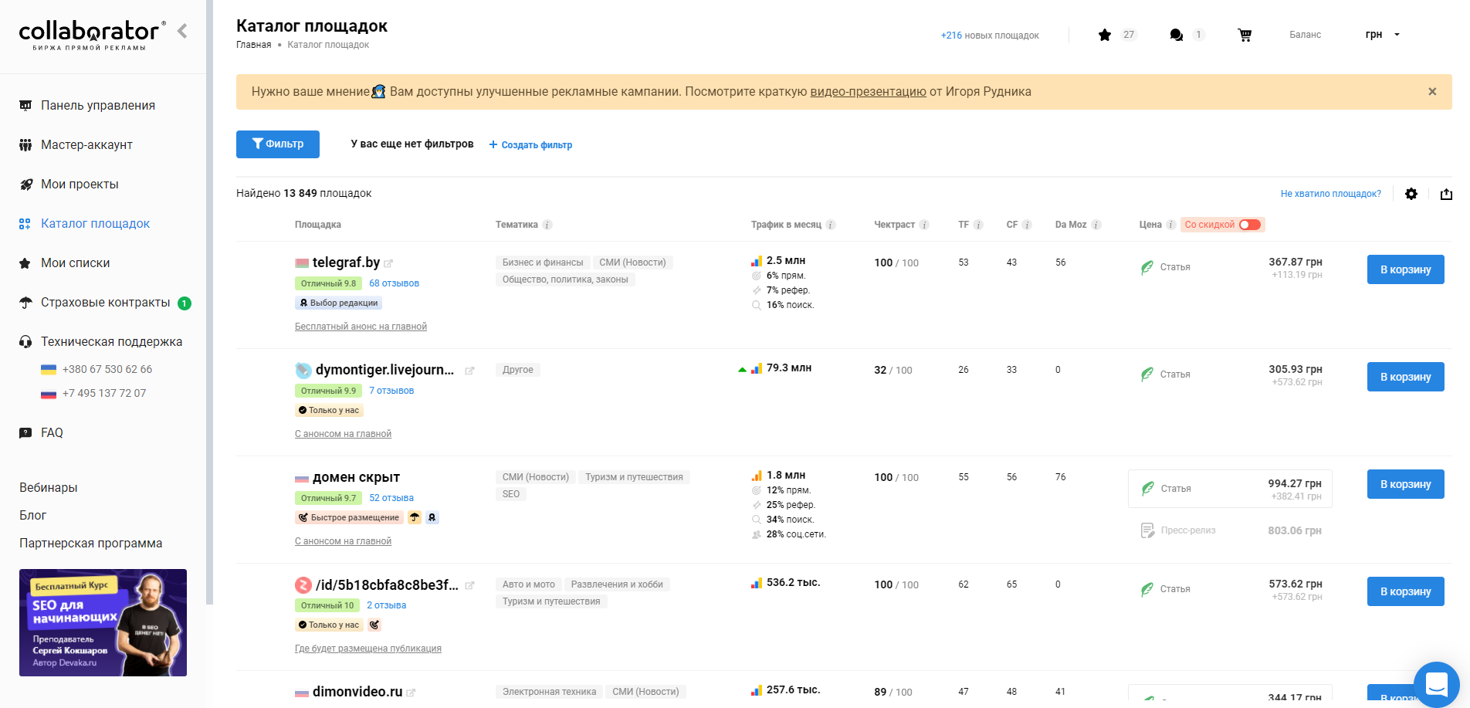1470x708 pixels.
Task: Go to Мои проекты in sidebar
Action: click(80, 185)
